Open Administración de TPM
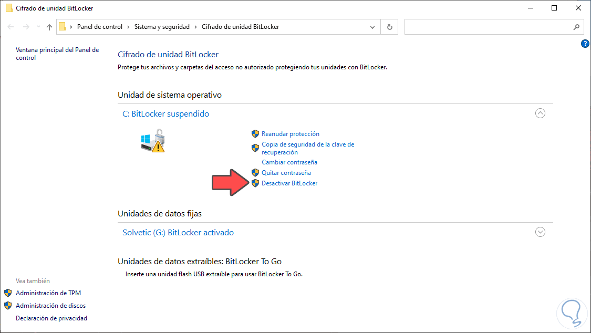The height and width of the screenshot is (333, 591). [48, 293]
